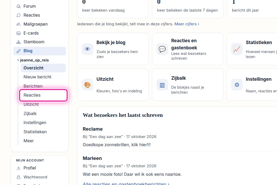
Task: Open the Statistieken card title
Action: click(259, 42)
